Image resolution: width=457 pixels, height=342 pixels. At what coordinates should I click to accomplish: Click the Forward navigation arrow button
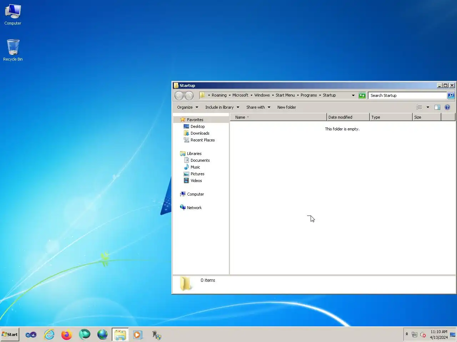(x=189, y=95)
